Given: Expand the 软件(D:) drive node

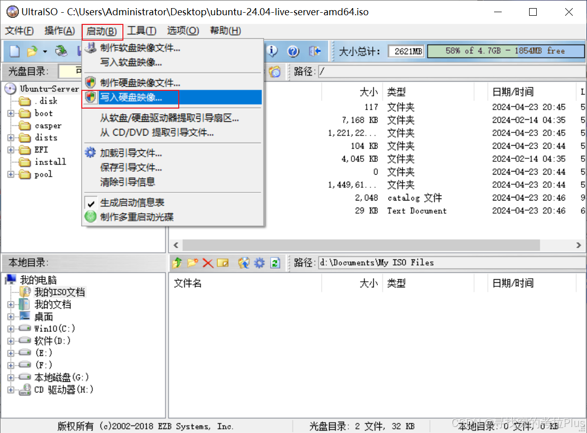Looking at the screenshot, I should click(x=11, y=341).
